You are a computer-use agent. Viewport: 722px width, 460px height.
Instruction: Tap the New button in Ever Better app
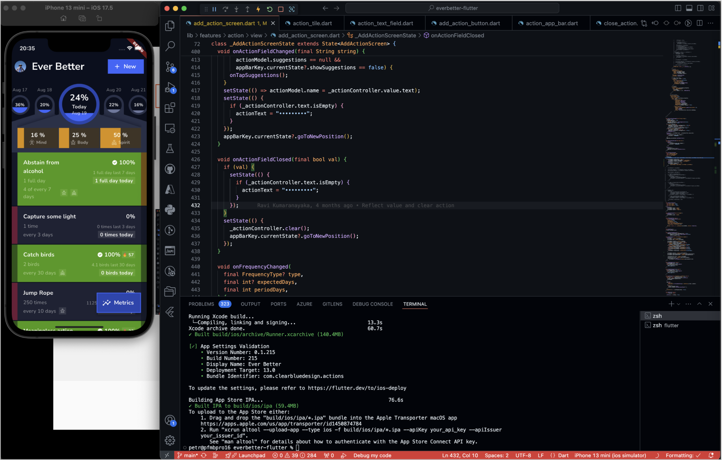[x=126, y=66]
